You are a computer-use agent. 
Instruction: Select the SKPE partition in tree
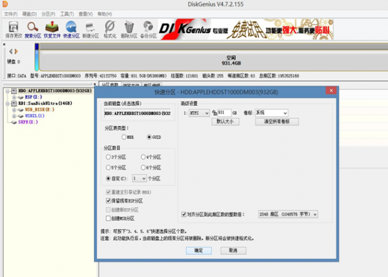tap(28, 122)
